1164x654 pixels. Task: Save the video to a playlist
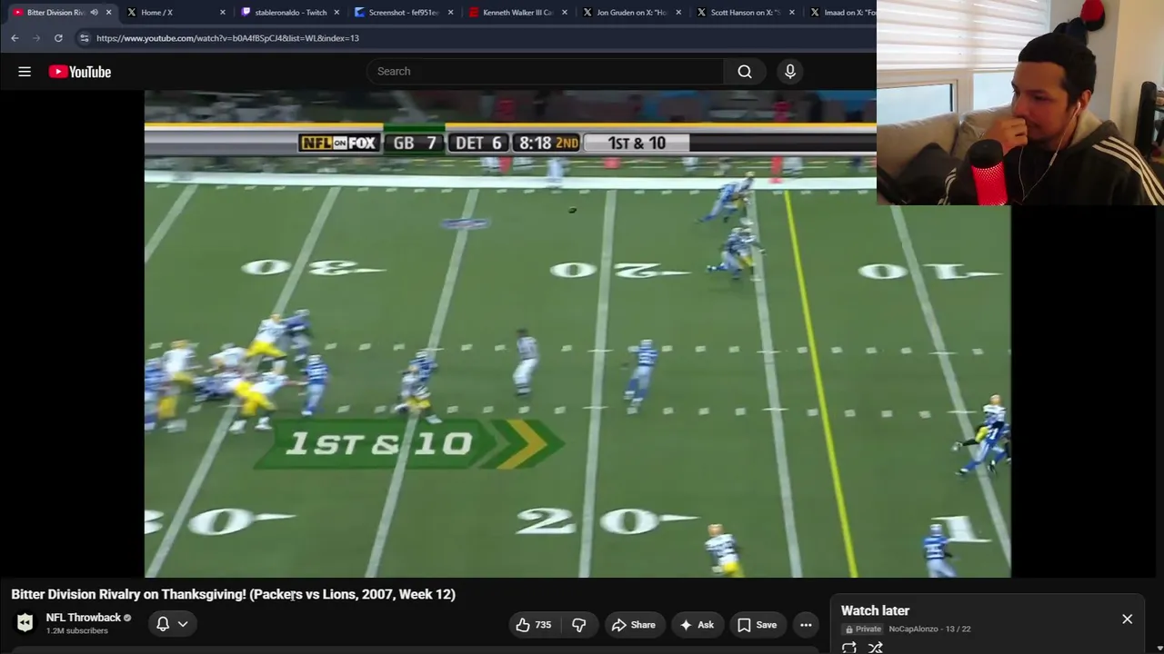click(x=757, y=625)
